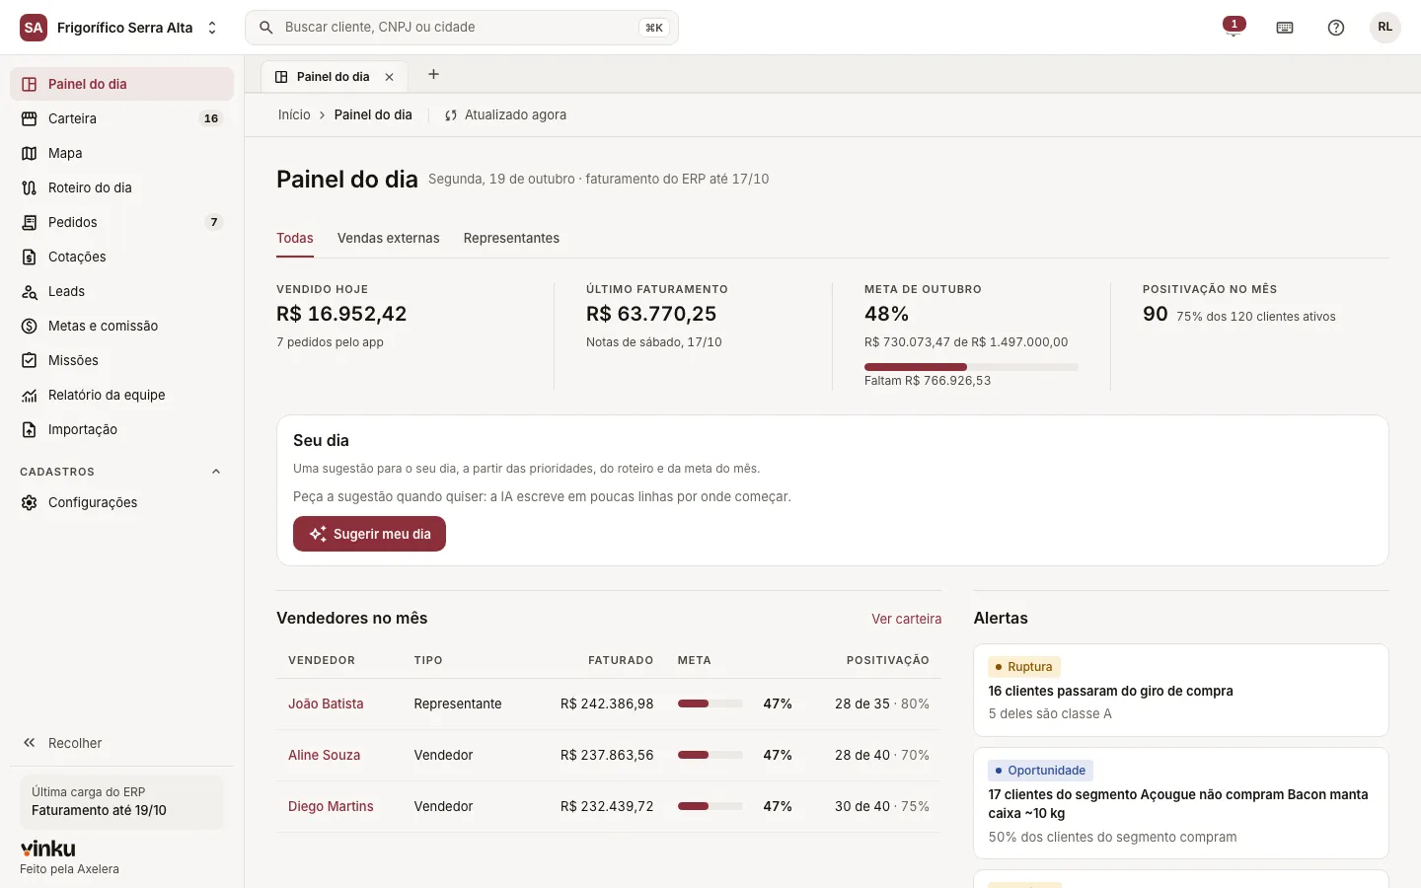Open the help question mark icon
Viewport: 1421px width, 888px height.
point(1336,28)
